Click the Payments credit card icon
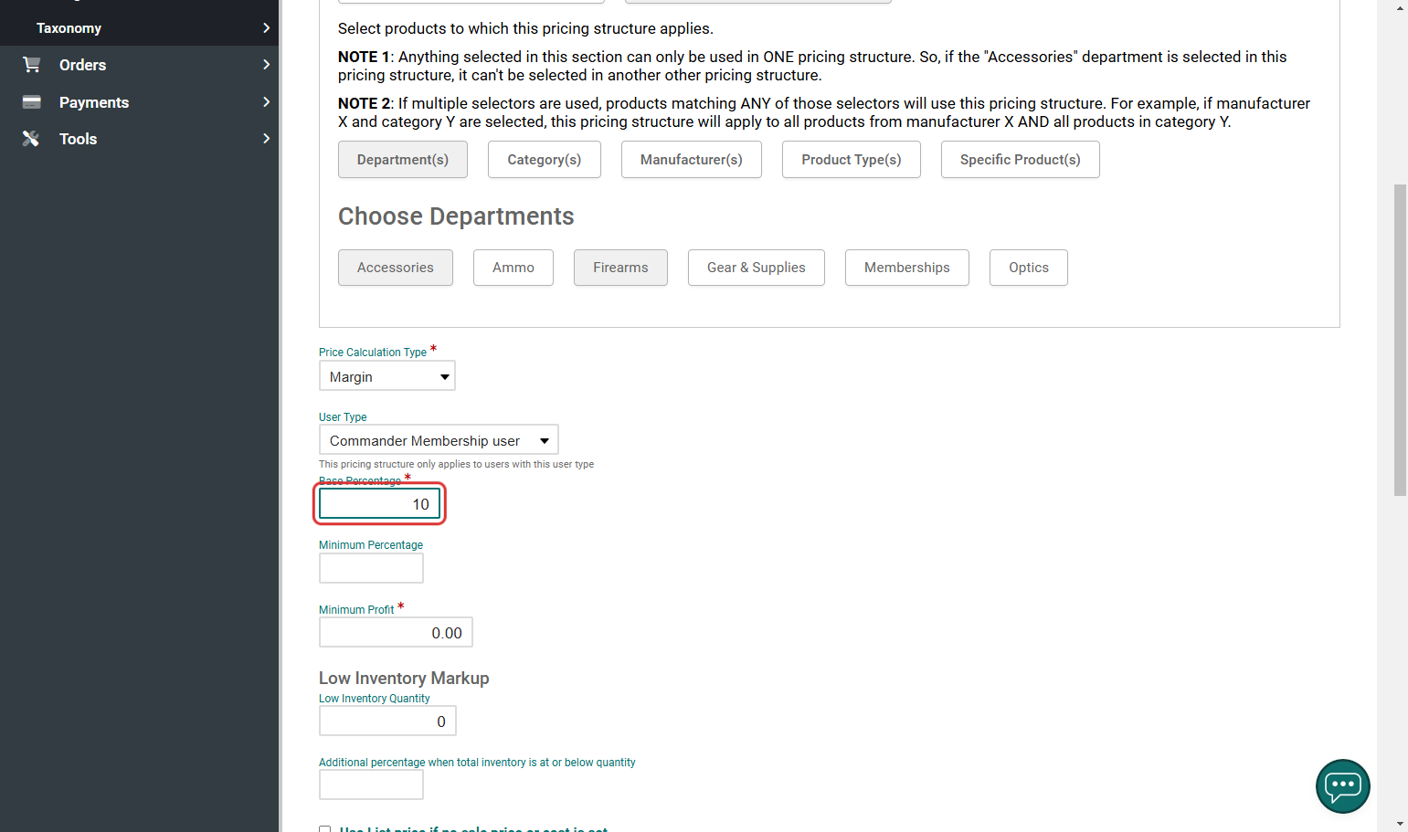The width and height of the screenshot is (1408, 832). coord(31,102)
